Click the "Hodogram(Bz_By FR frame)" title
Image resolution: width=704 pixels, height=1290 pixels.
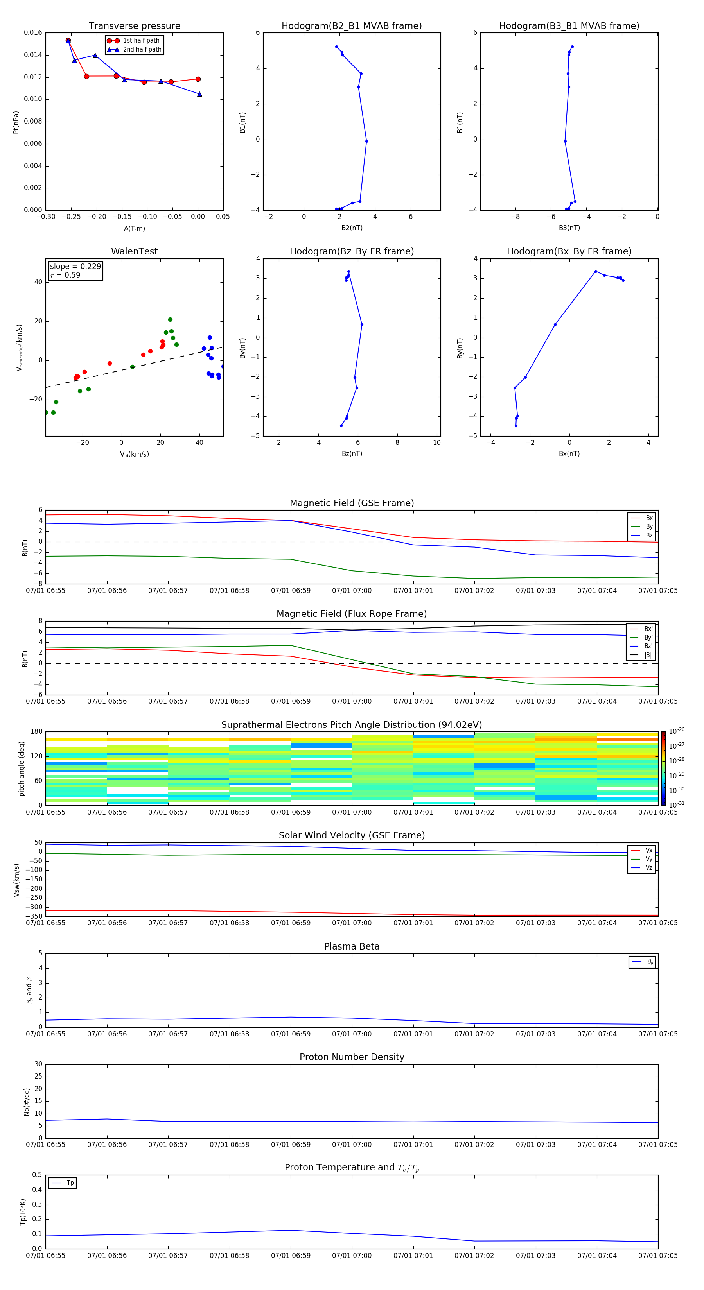352,251
